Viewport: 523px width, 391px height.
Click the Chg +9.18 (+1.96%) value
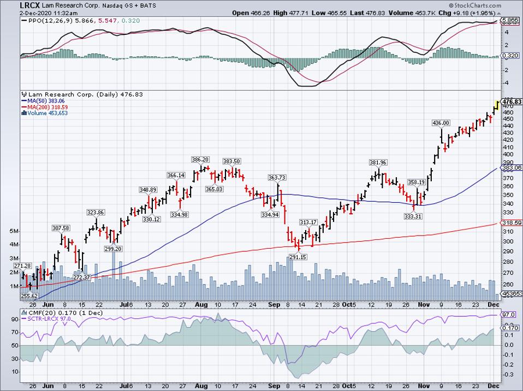[x=467, y=13]
